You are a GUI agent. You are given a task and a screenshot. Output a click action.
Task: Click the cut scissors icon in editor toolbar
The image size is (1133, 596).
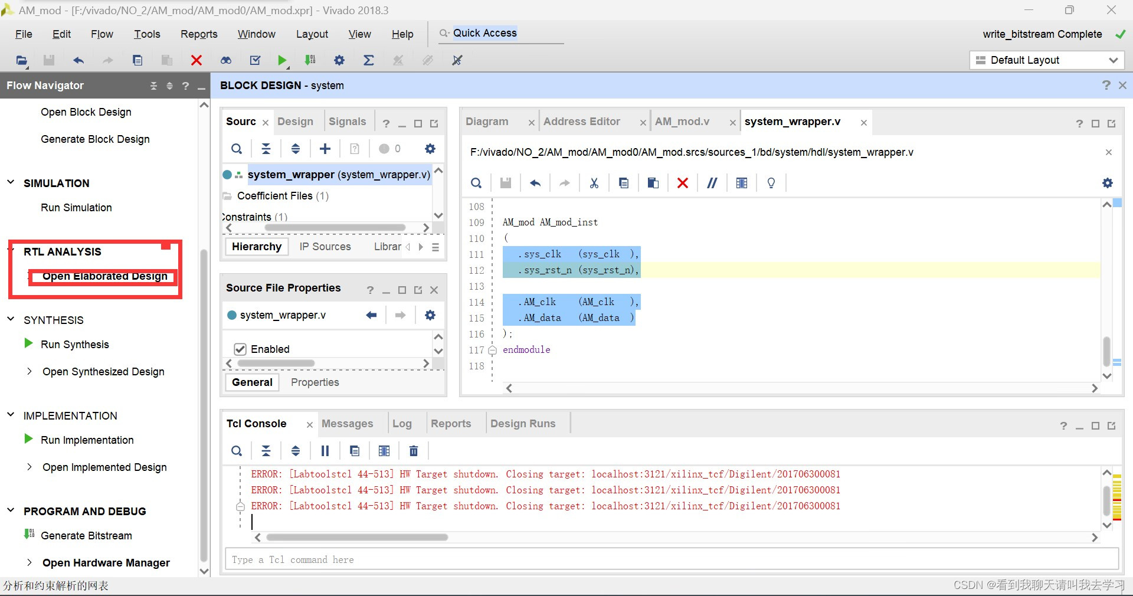(594, 183)
